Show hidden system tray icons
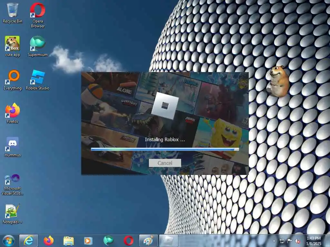The height and width of the screenshot is (247, 330). coord(274,241)
